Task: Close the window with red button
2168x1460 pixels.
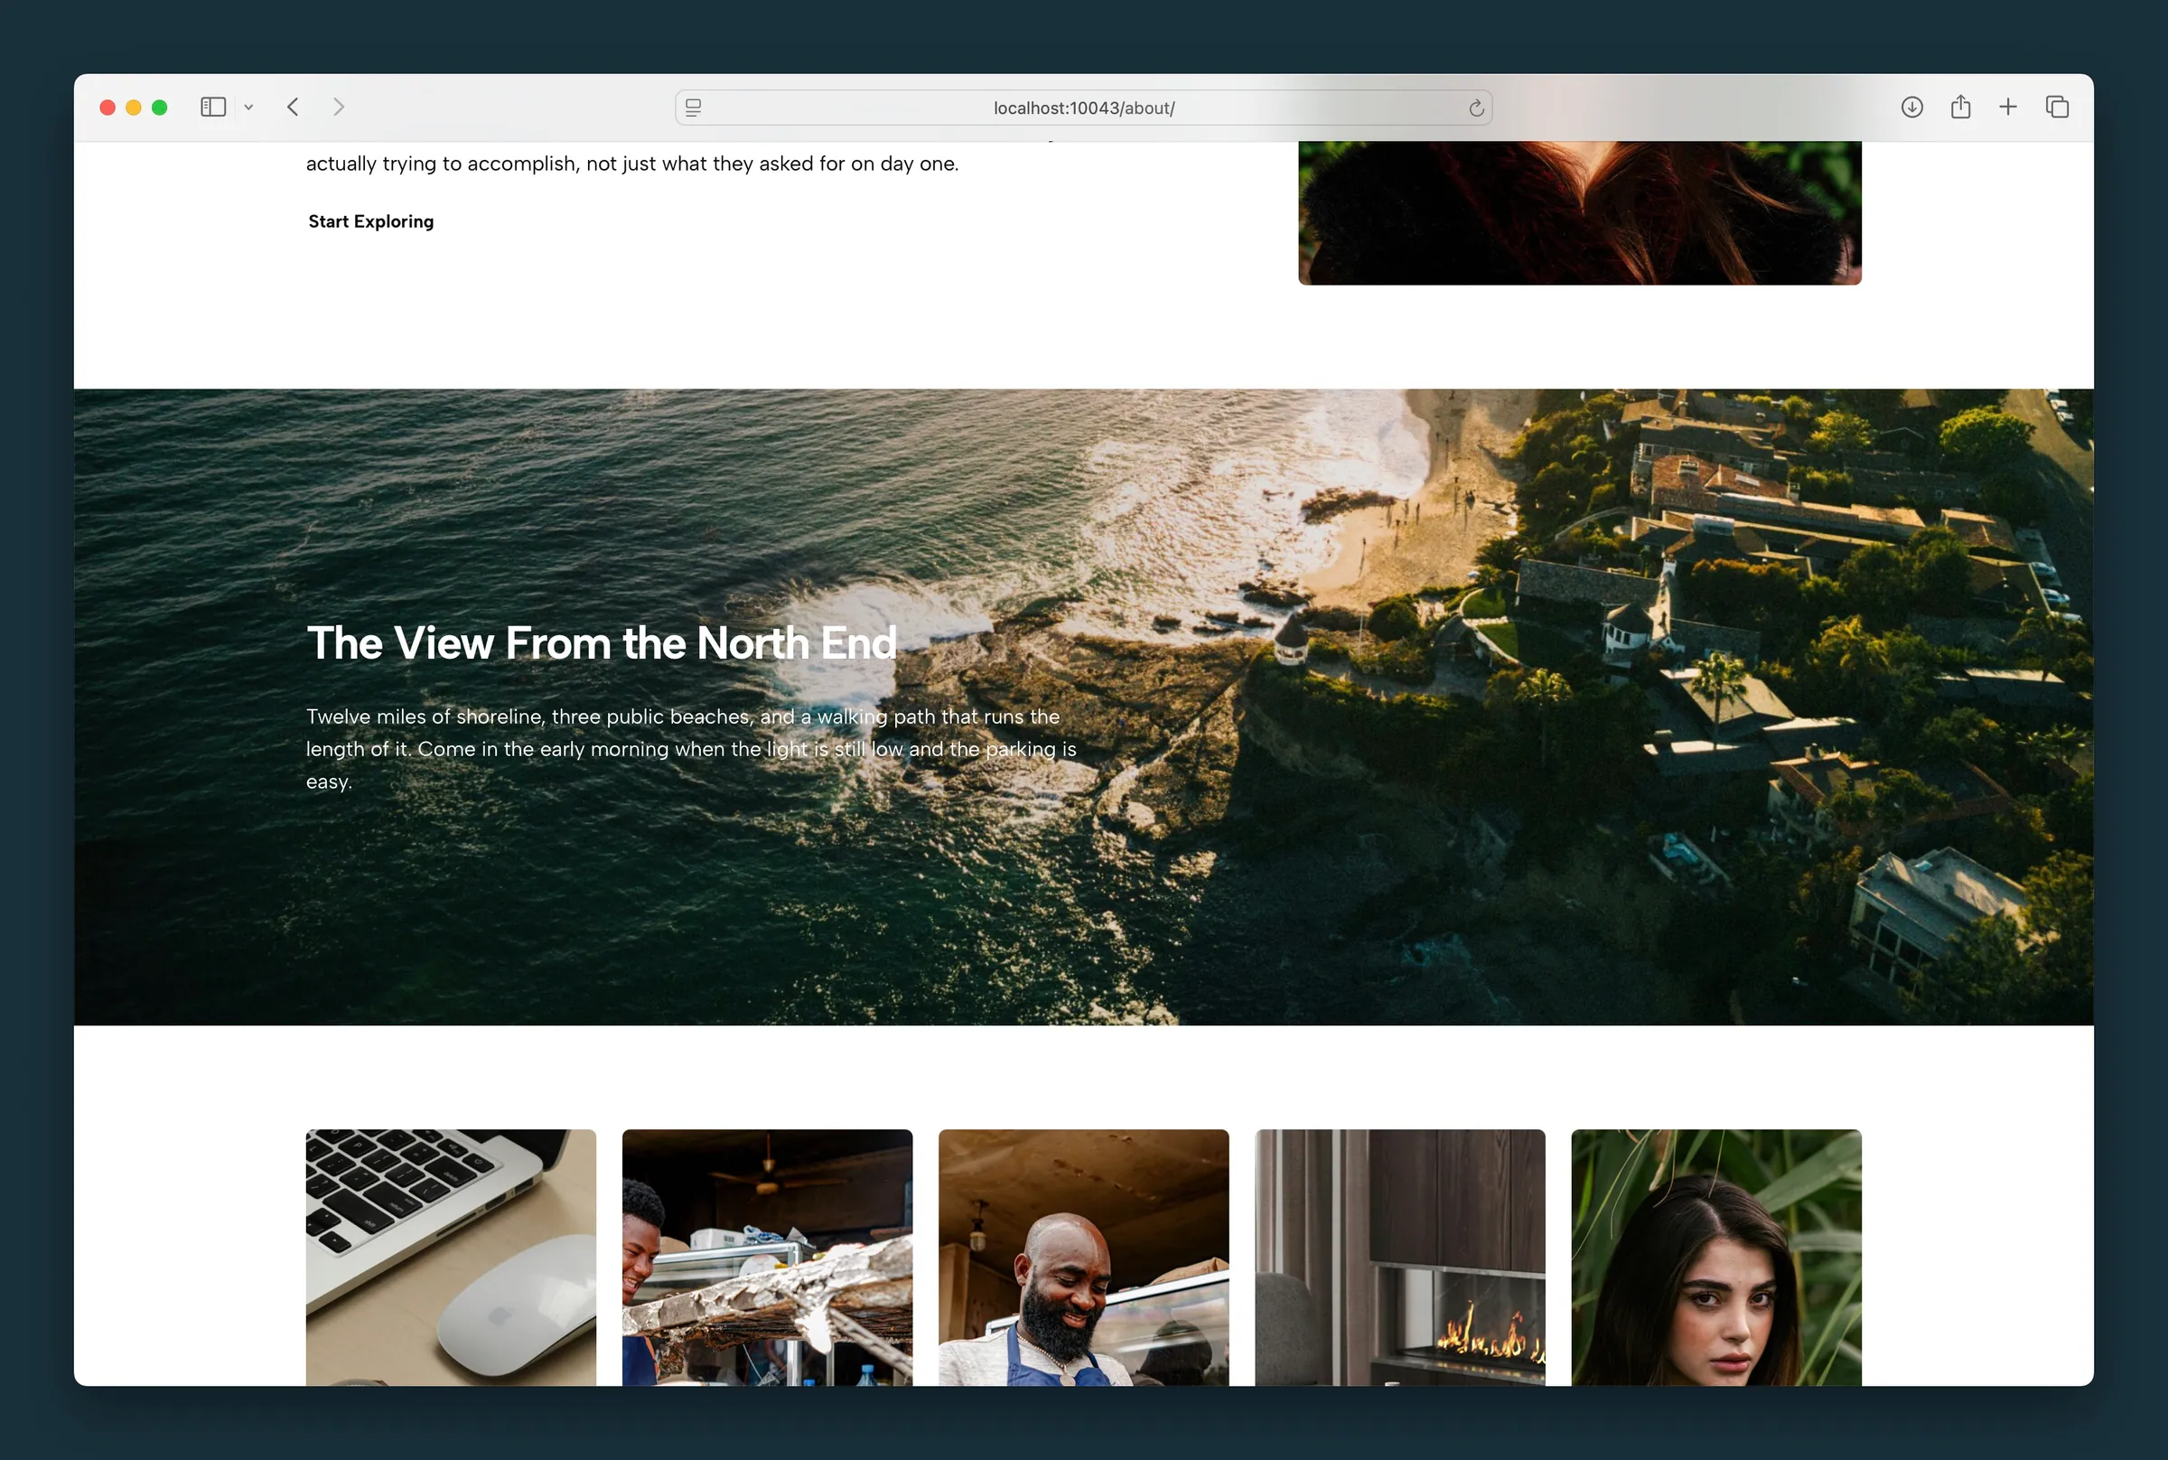Action: (x=108, y=108)
